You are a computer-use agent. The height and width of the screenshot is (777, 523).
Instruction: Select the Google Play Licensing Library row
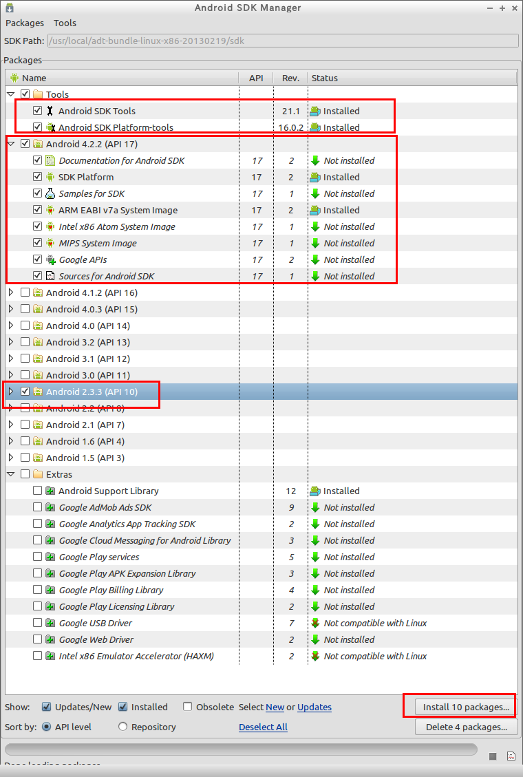point(261,606)
